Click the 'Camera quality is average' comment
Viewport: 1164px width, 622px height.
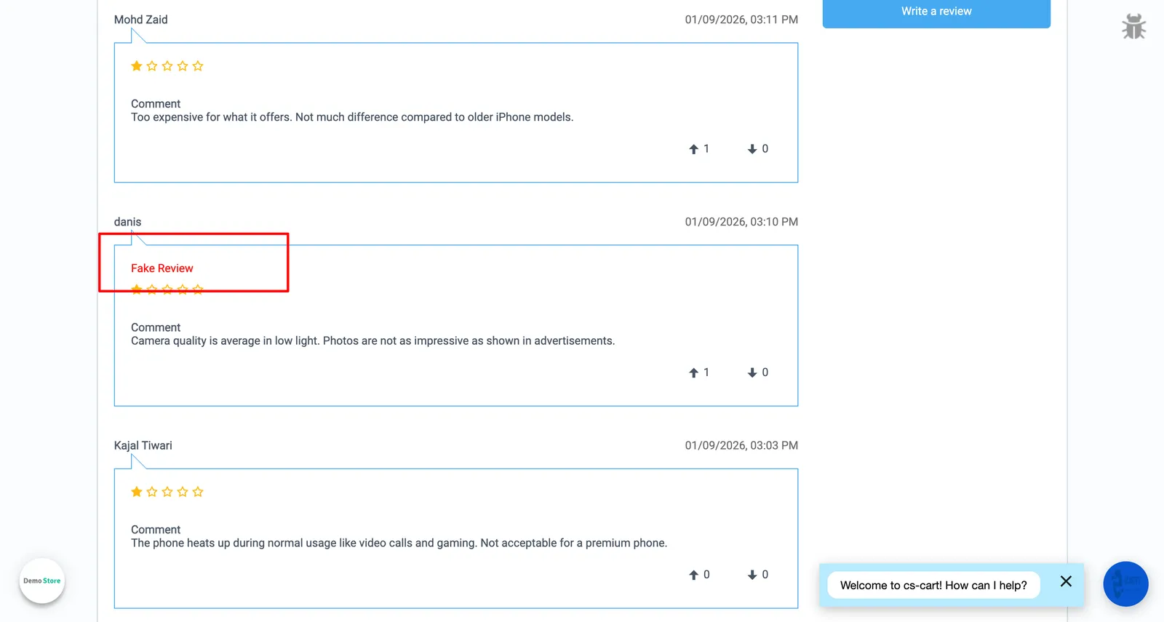tap(372, 340)
